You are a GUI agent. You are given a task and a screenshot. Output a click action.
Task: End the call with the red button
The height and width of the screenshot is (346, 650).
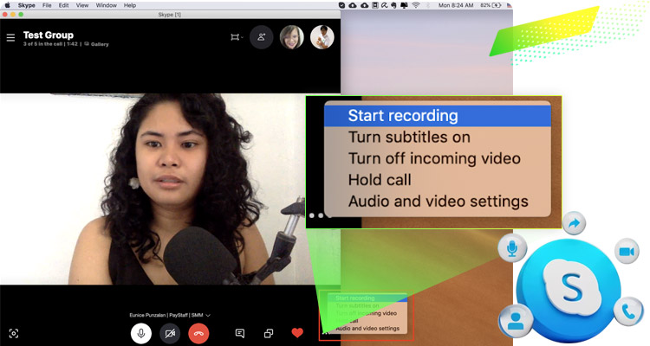(x=198, y=333)
